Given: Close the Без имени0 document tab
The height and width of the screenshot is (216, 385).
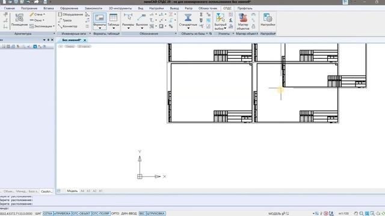Looking at the screenshot, I should [x=85, y=40].
